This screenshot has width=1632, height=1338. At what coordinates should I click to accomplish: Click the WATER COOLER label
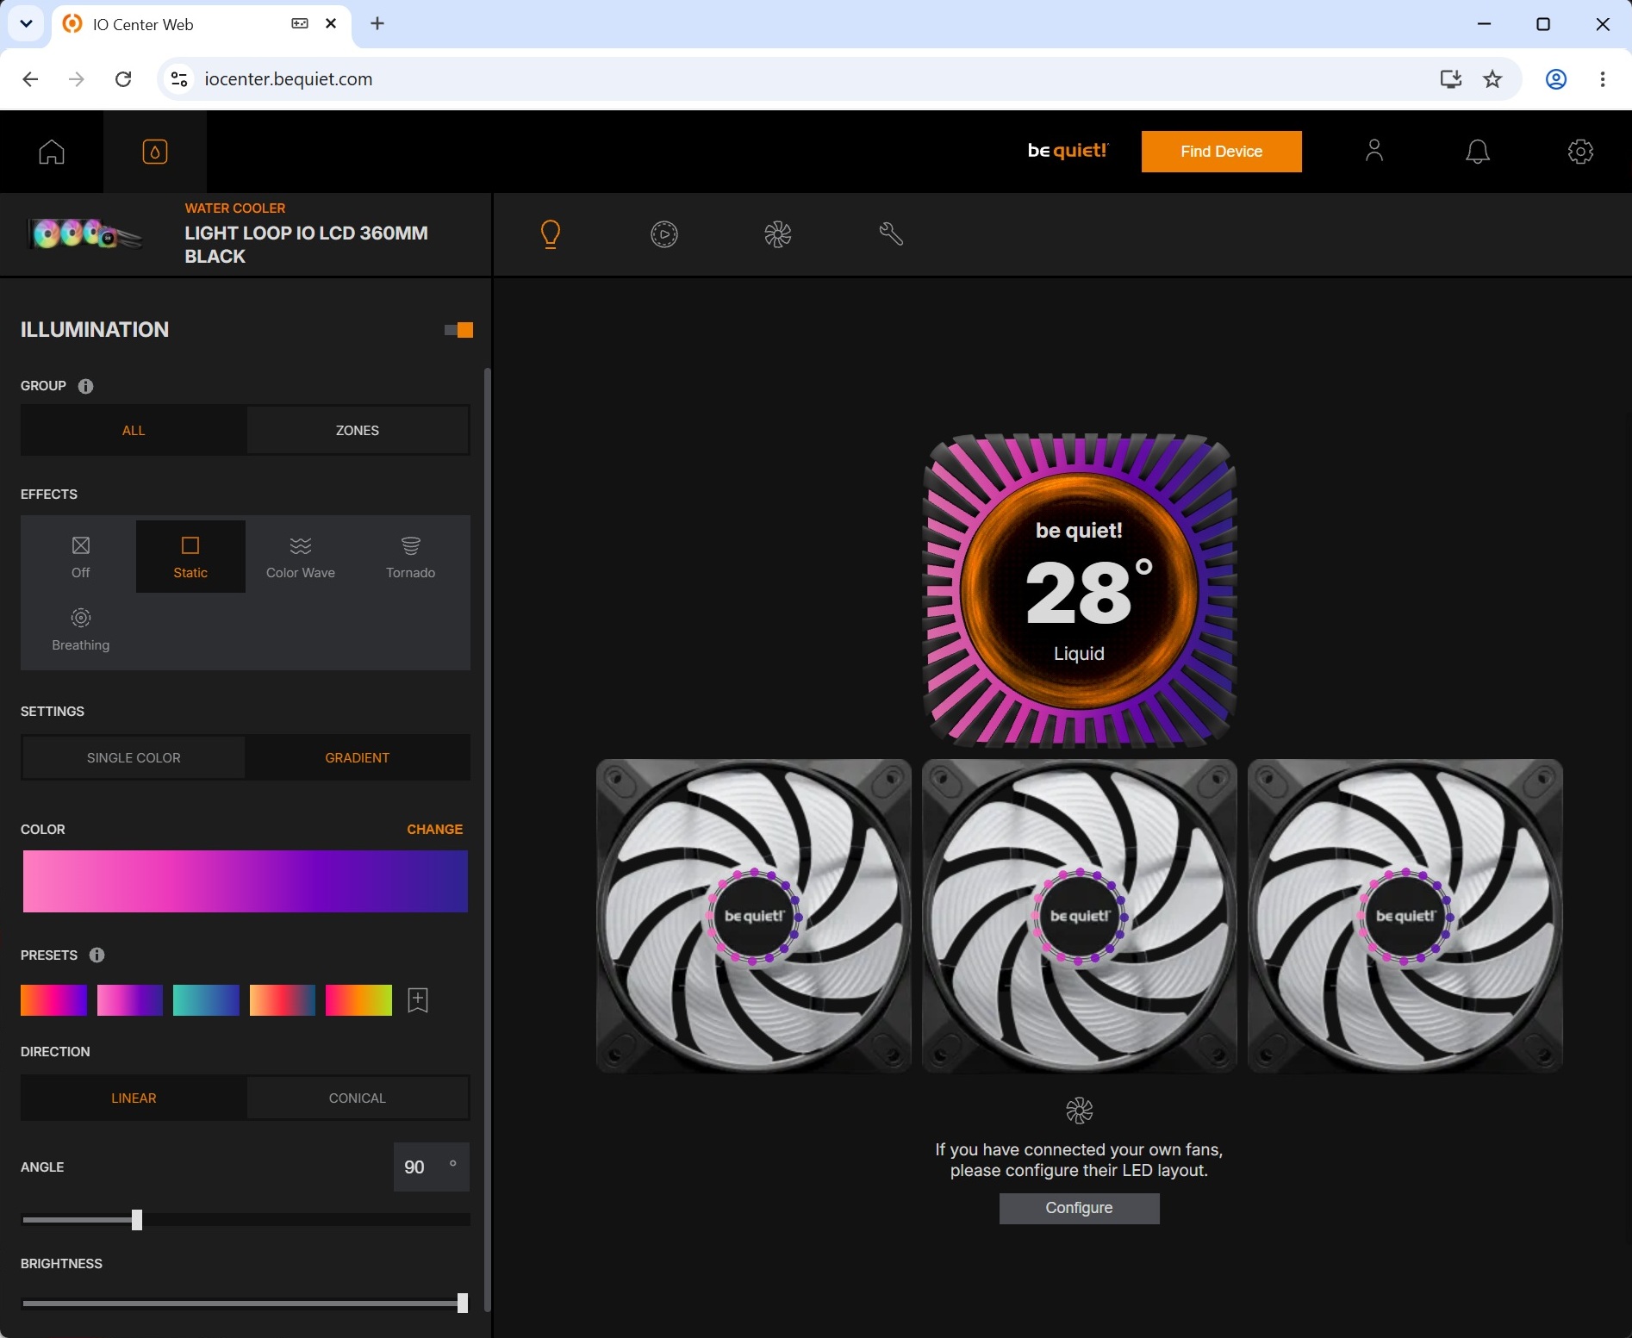click(235, 208)
